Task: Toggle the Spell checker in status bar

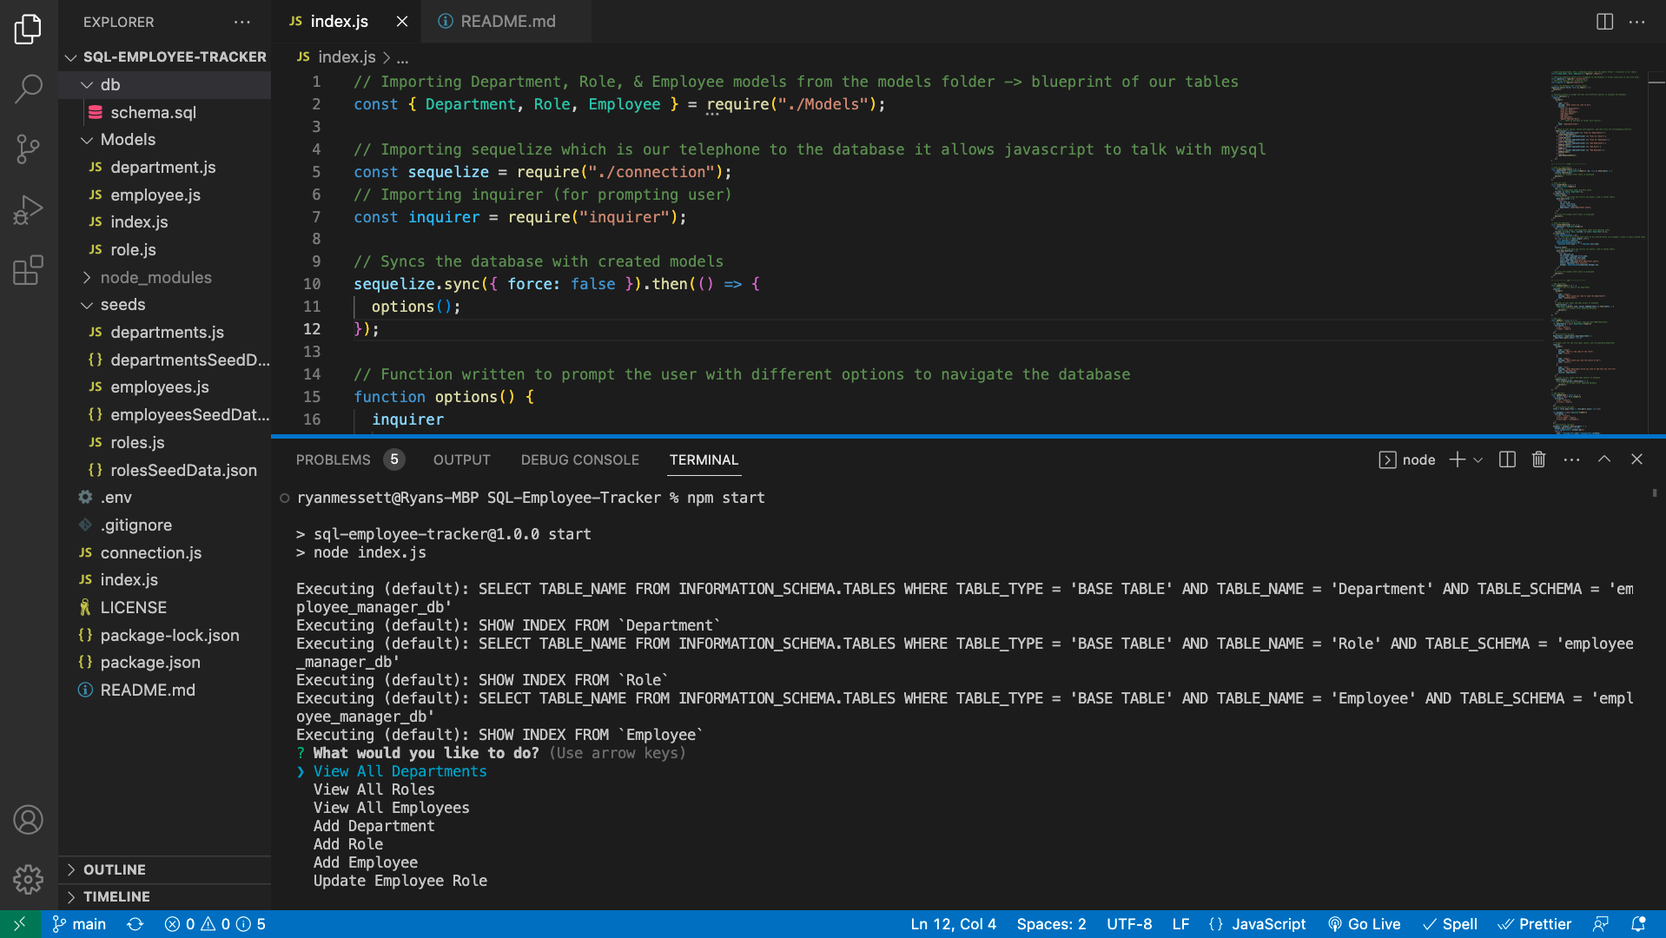Action: pos(1450,924)
